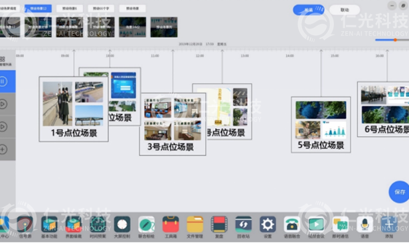Click the 语音 microphone icon

[365, 224]
